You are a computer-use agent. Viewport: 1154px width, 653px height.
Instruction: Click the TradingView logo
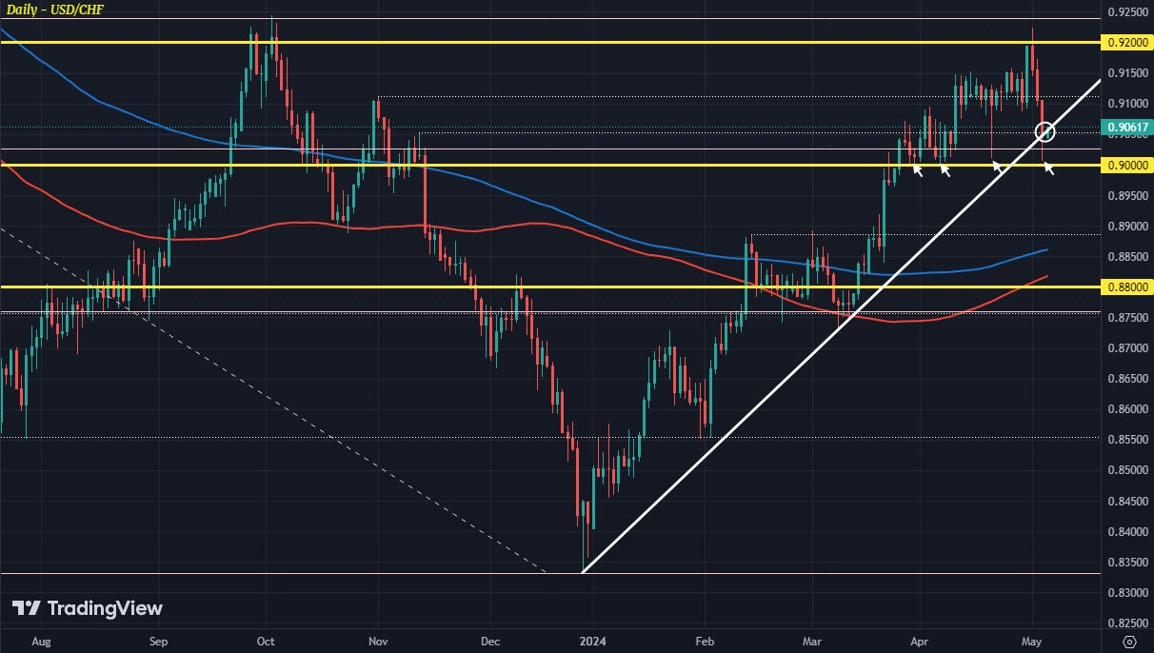click(88, 608)
